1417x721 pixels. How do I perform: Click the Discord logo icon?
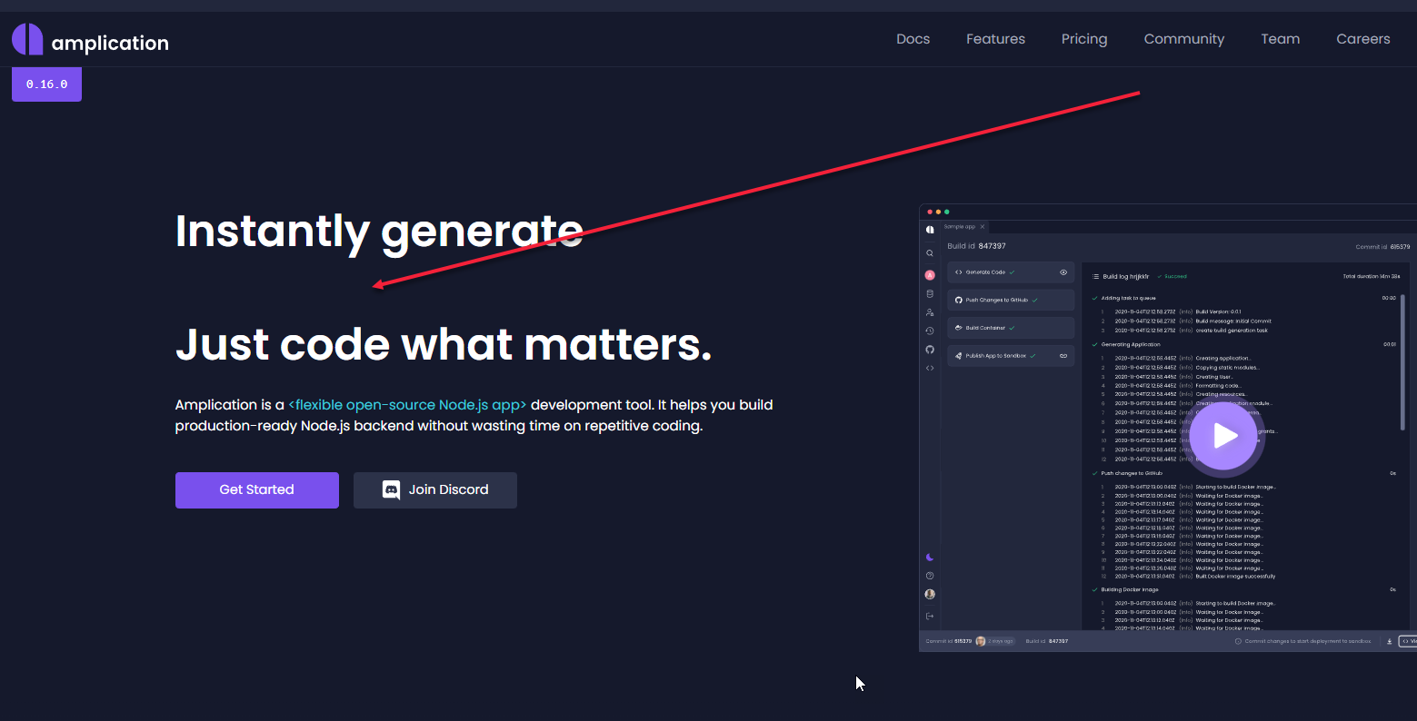(x=391, y=490)
